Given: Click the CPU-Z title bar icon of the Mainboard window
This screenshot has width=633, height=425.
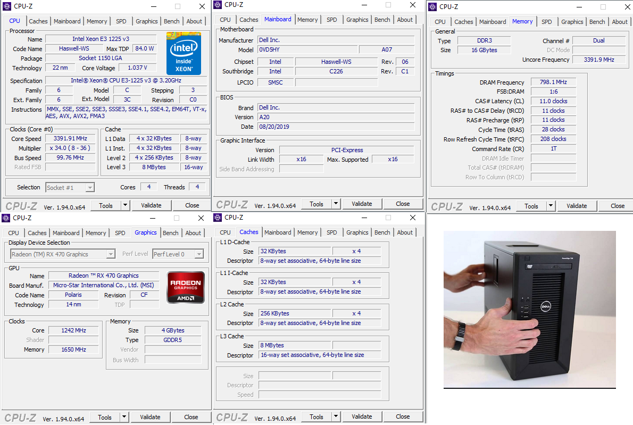Looking at the screenshot, I should point(218,5).
